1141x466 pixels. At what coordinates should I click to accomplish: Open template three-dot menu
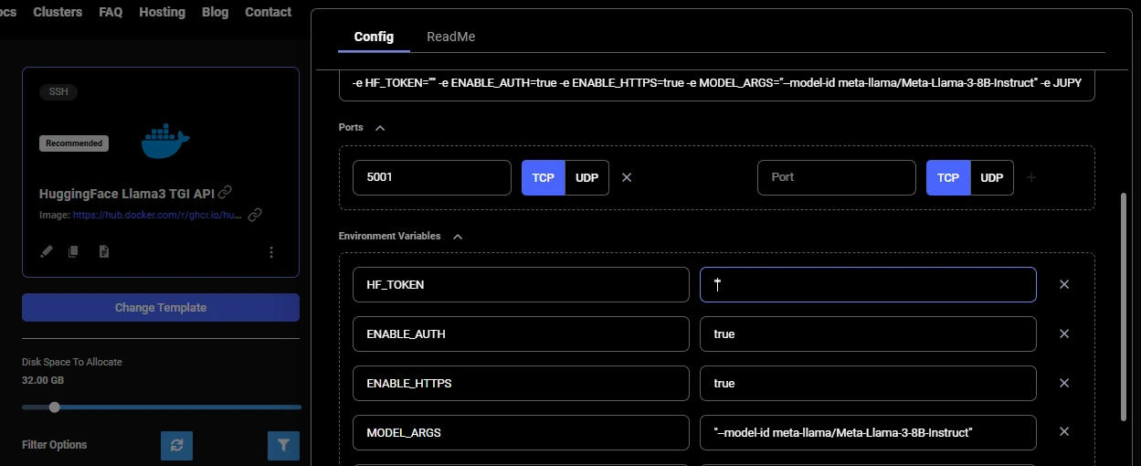[271, 252]
